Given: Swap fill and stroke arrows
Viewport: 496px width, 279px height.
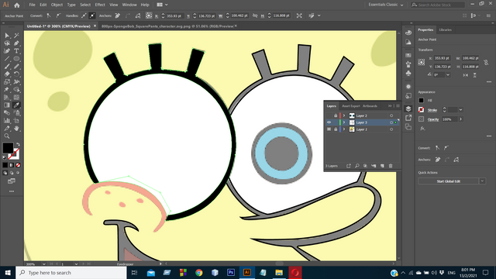Looking at the screenshot, I should click(18, 144).
